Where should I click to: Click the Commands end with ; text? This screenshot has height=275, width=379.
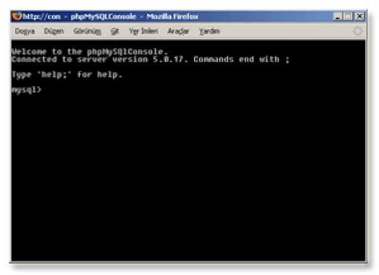[x=241, y=59]
